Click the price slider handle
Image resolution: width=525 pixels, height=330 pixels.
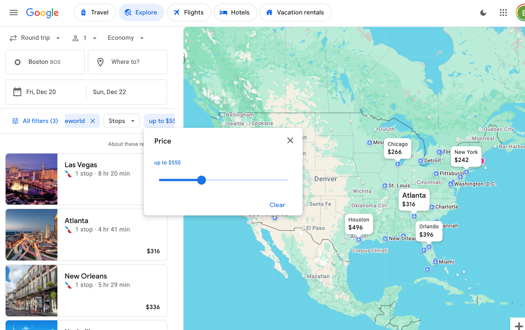click(x=201, y=180)
